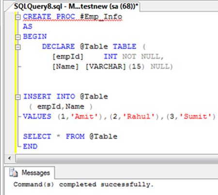Click the 'Command(s) completed successfully.' message
Viewport: 218px width, 195px height.
click(83, 184)
